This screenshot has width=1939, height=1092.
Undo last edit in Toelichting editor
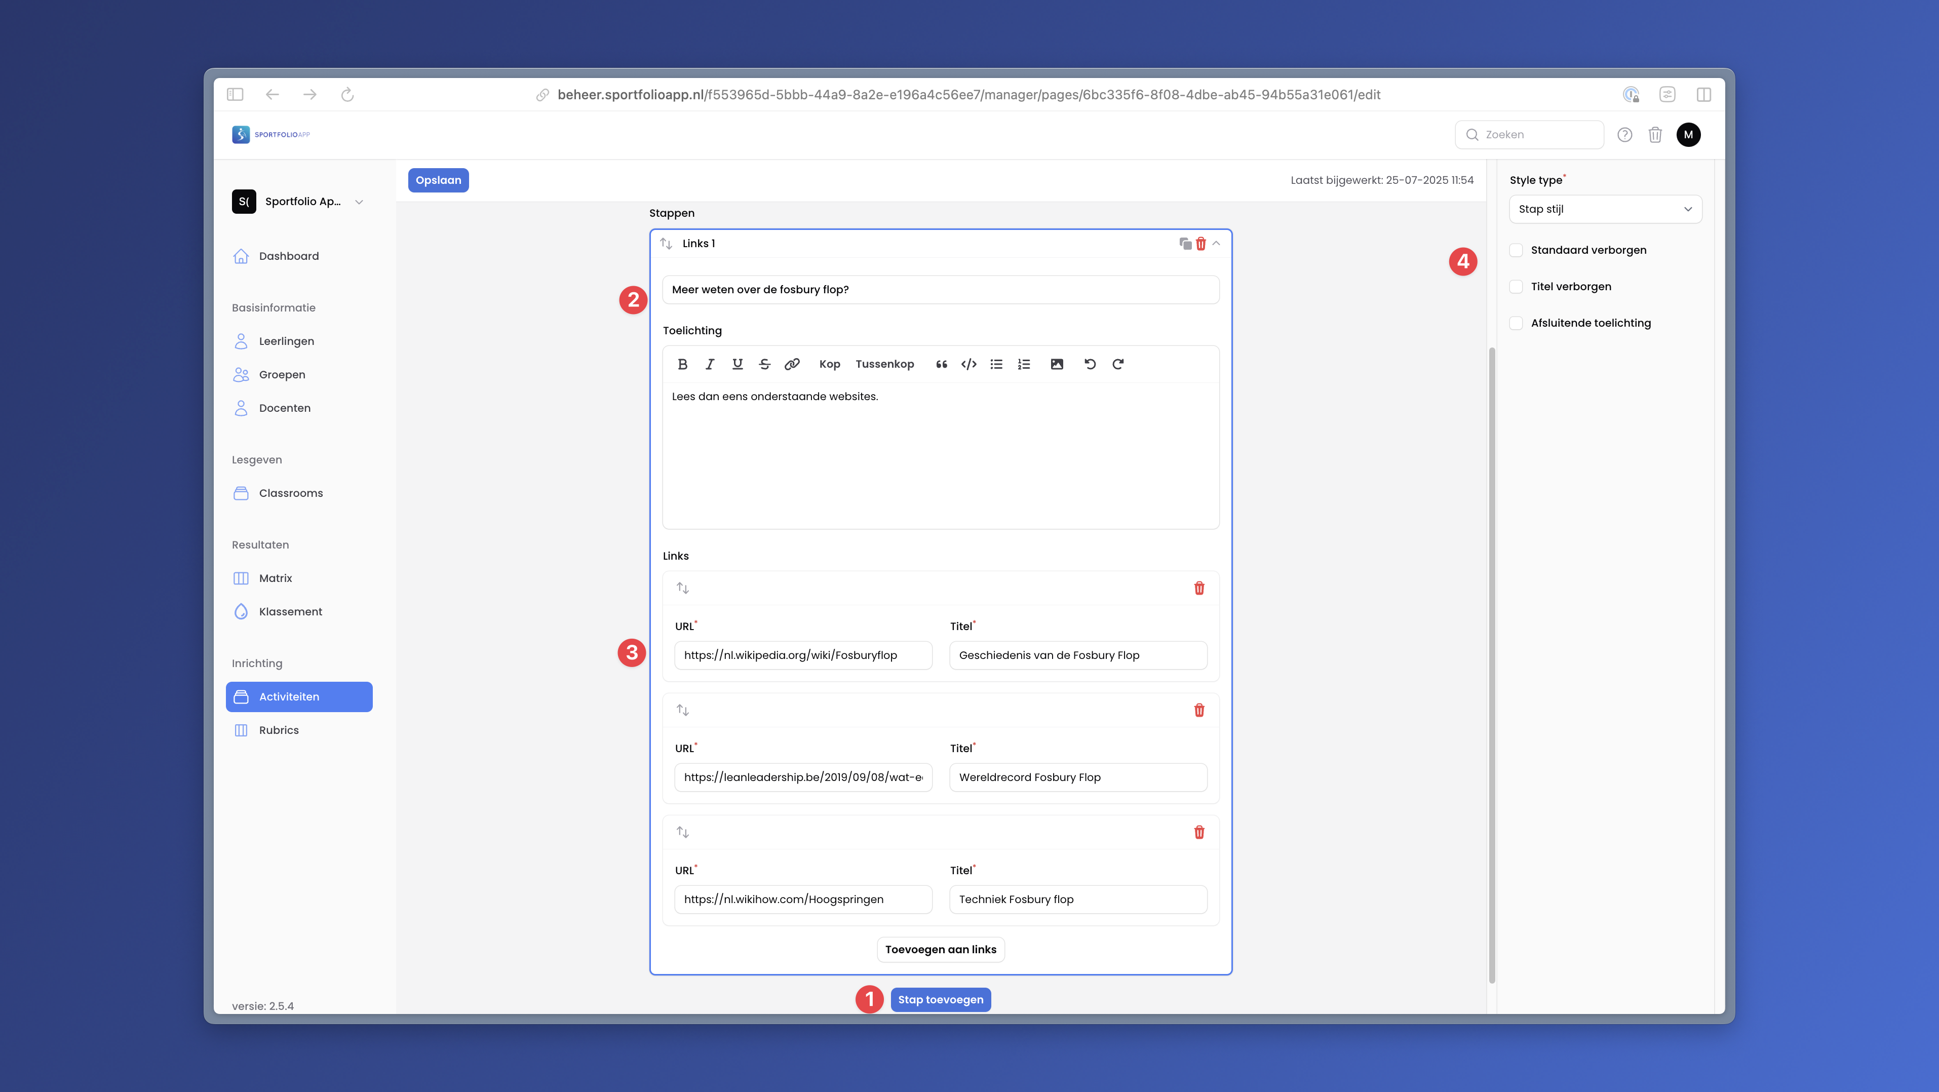point(1089,364)
